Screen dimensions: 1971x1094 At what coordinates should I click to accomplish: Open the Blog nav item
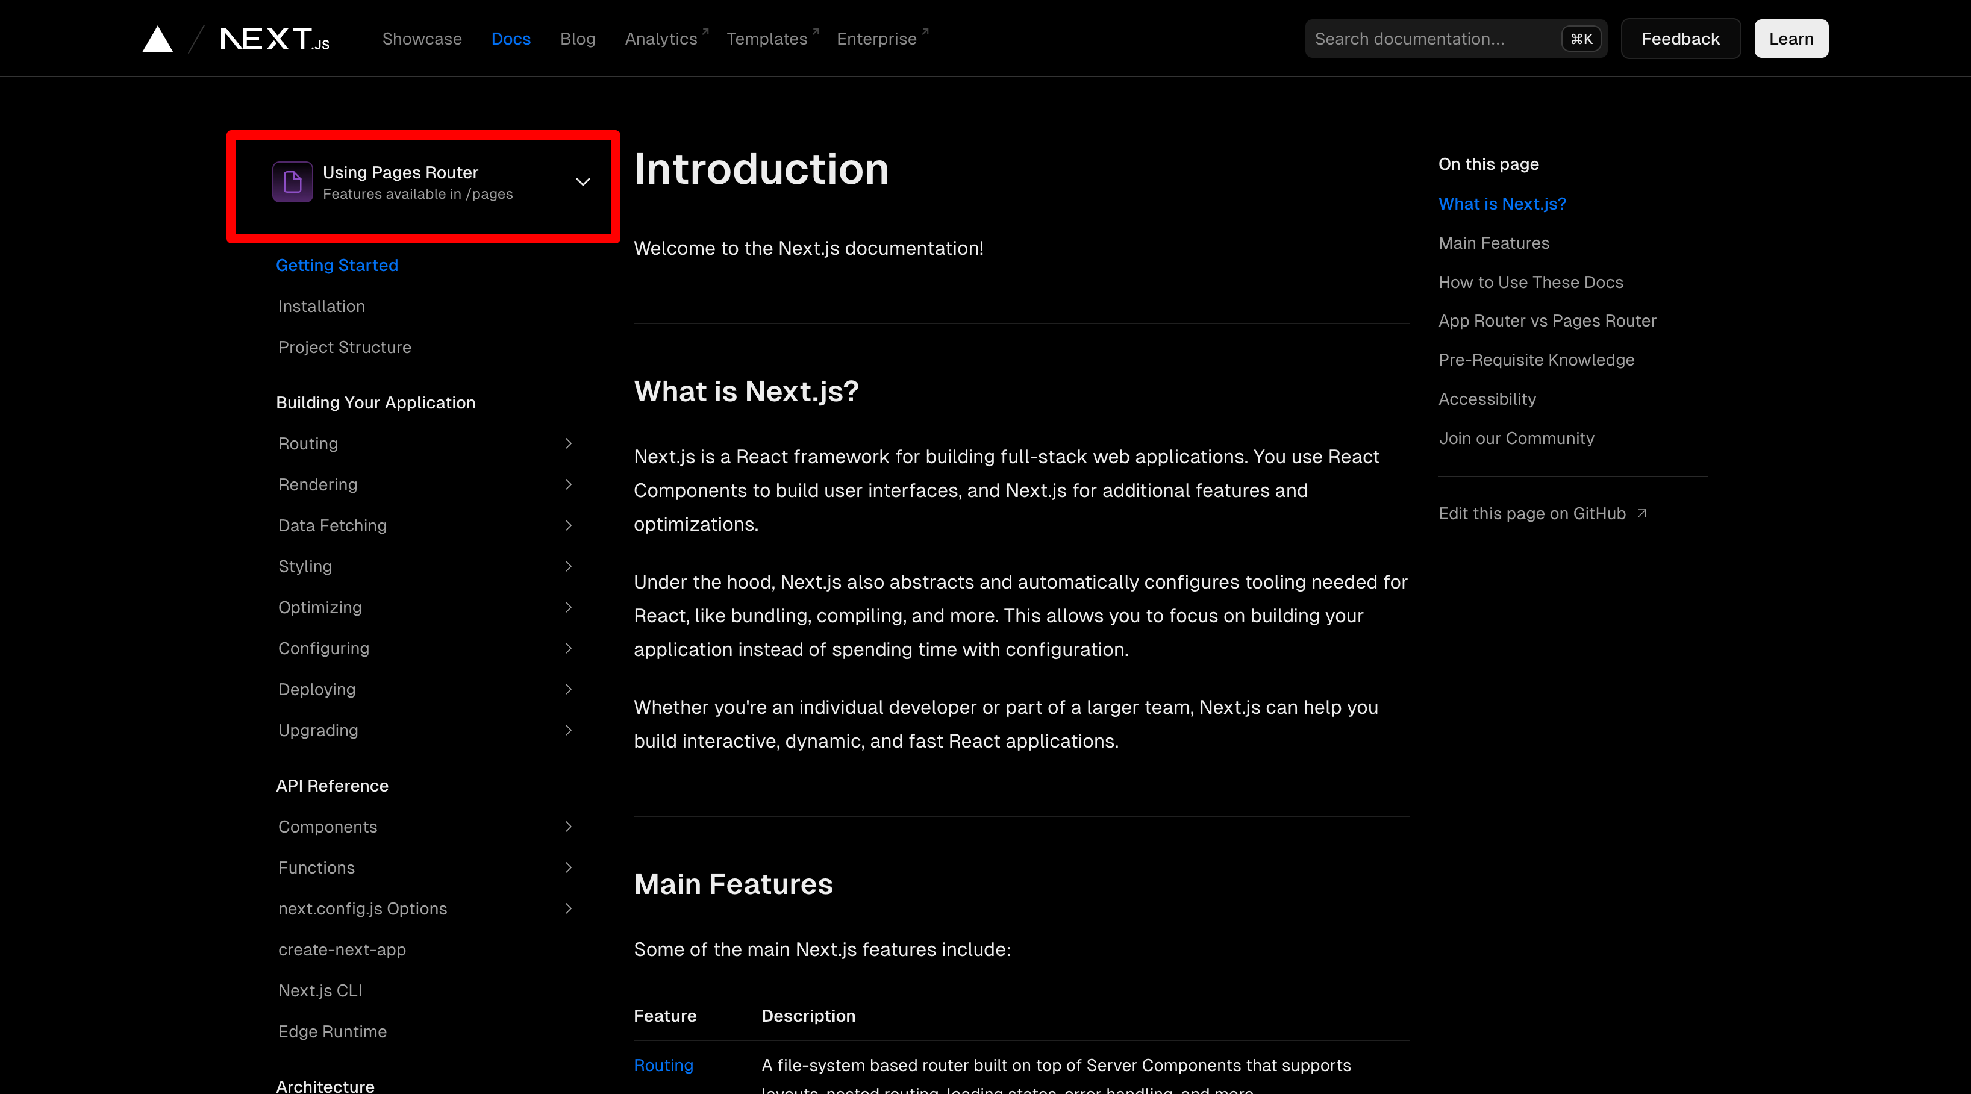[x=578, y=39]
